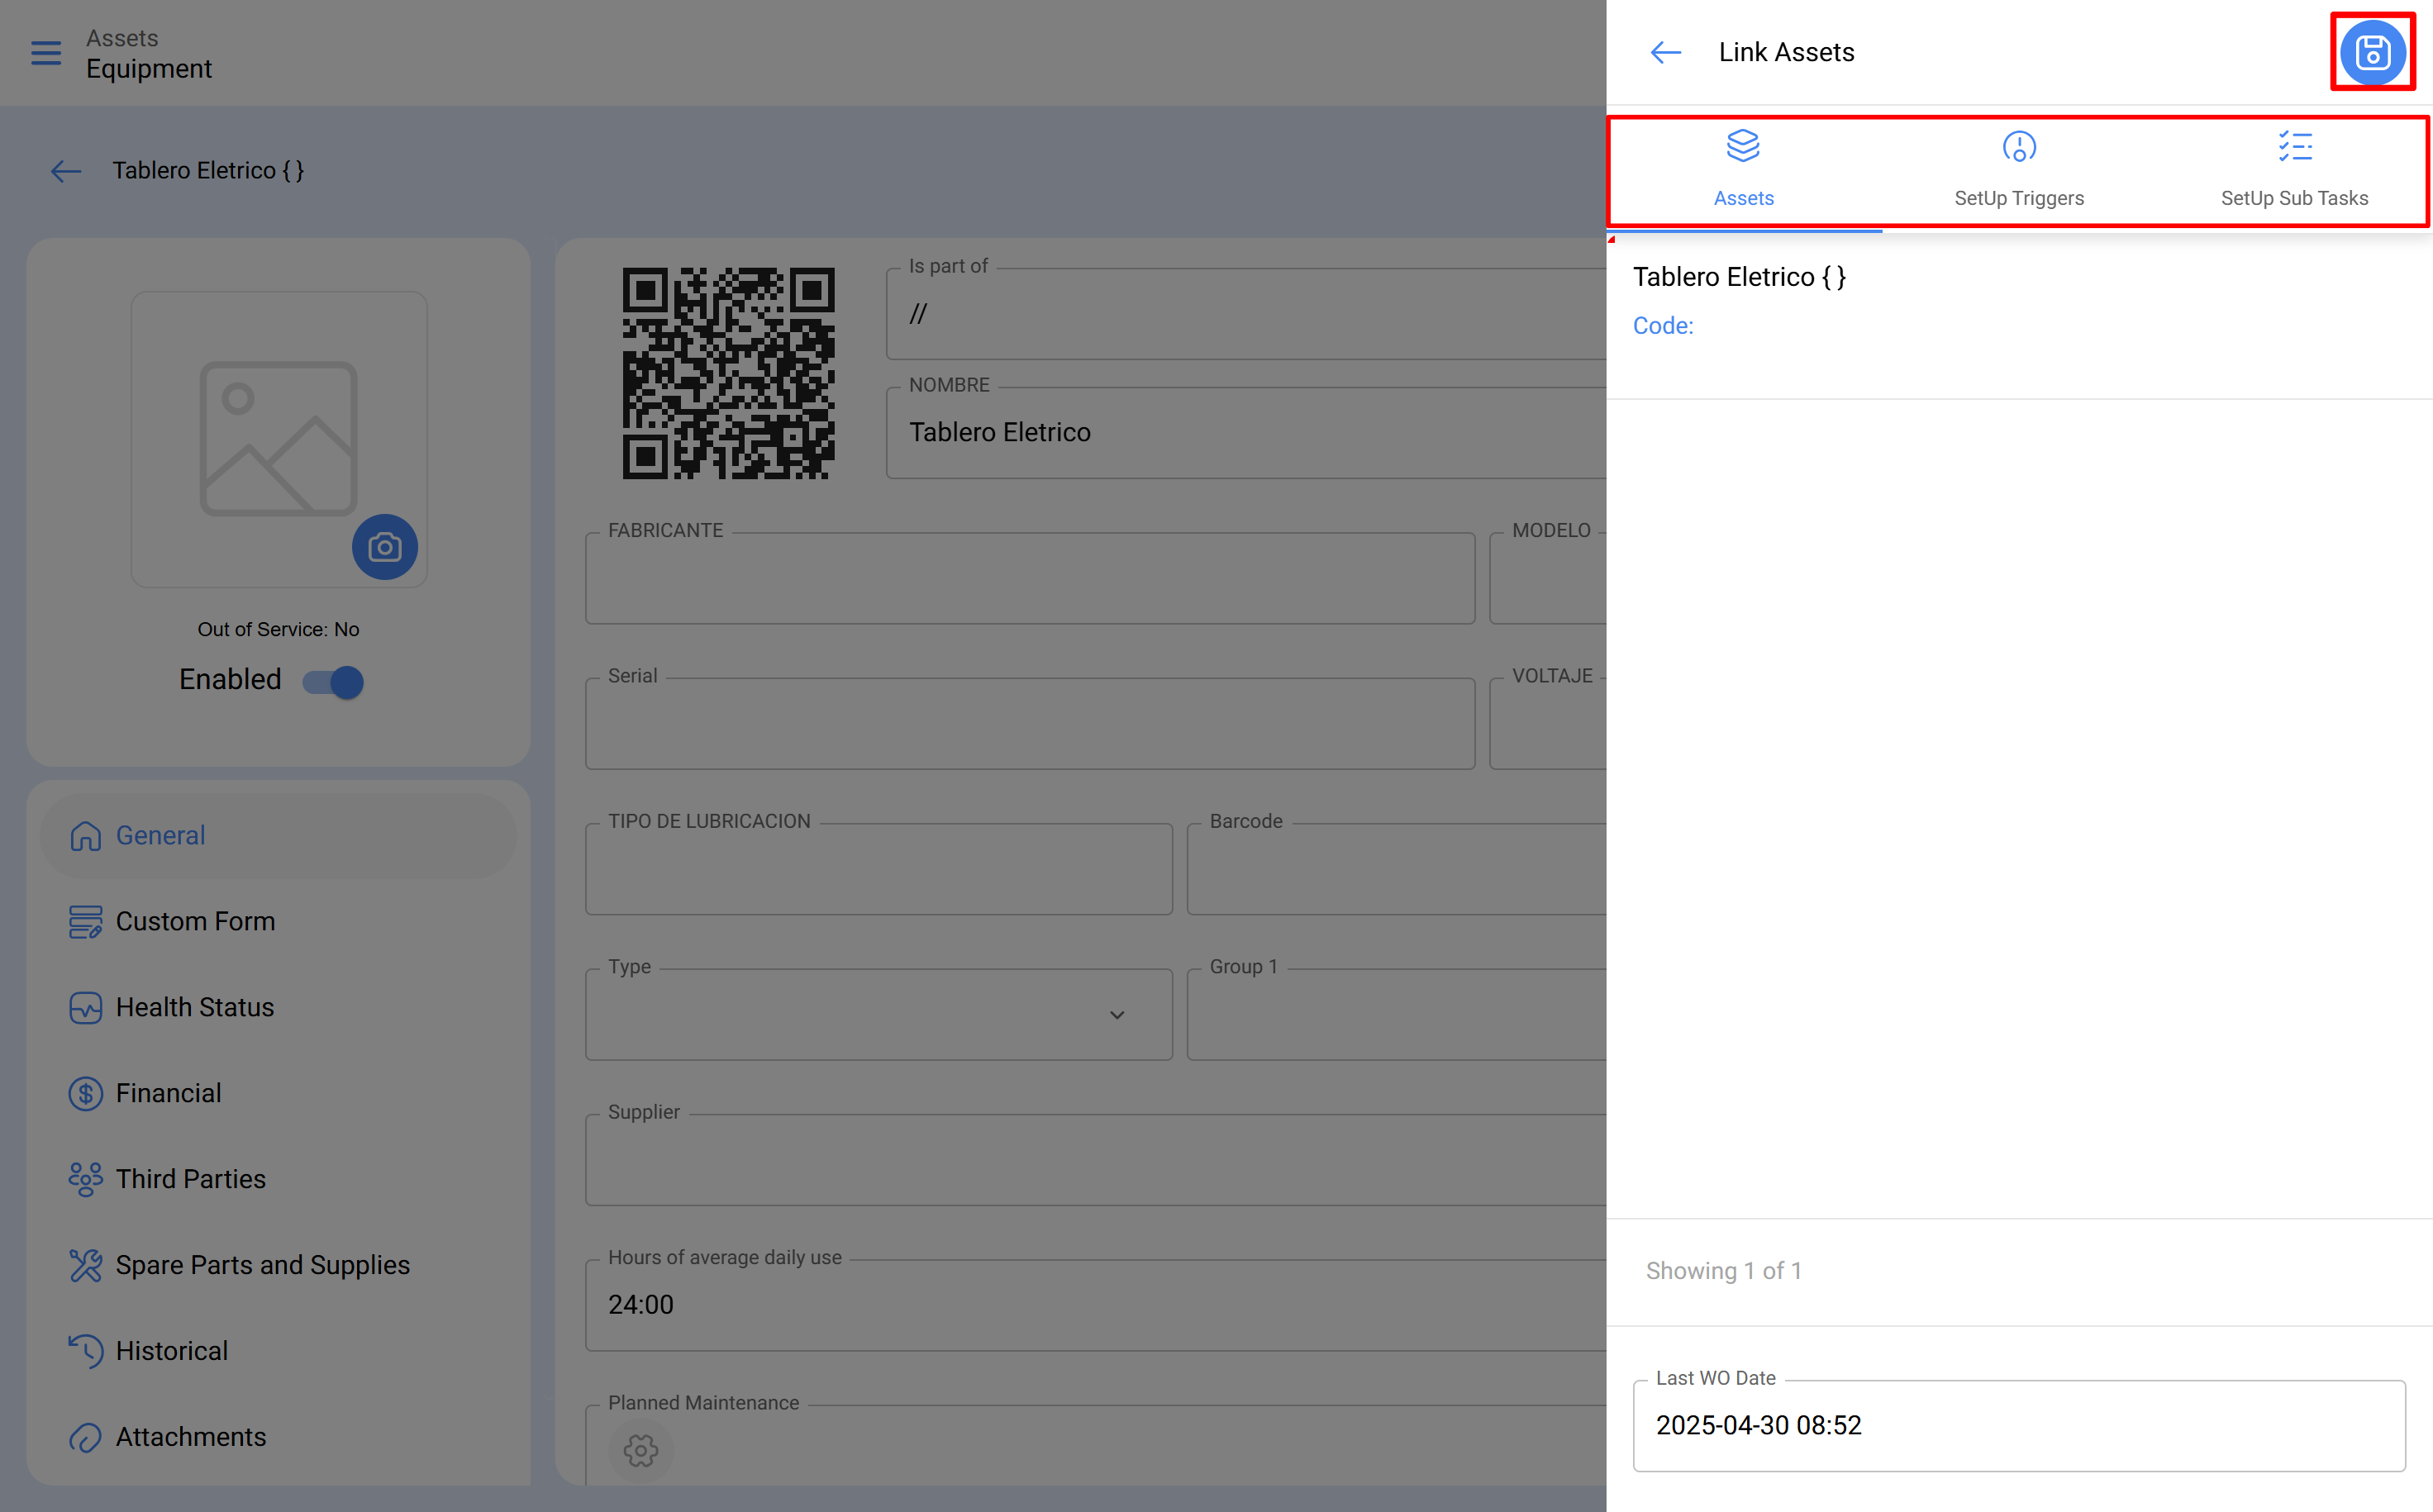Click the Planned Maintenance gear icon

pyautogui.click(x=641, y=1450)
